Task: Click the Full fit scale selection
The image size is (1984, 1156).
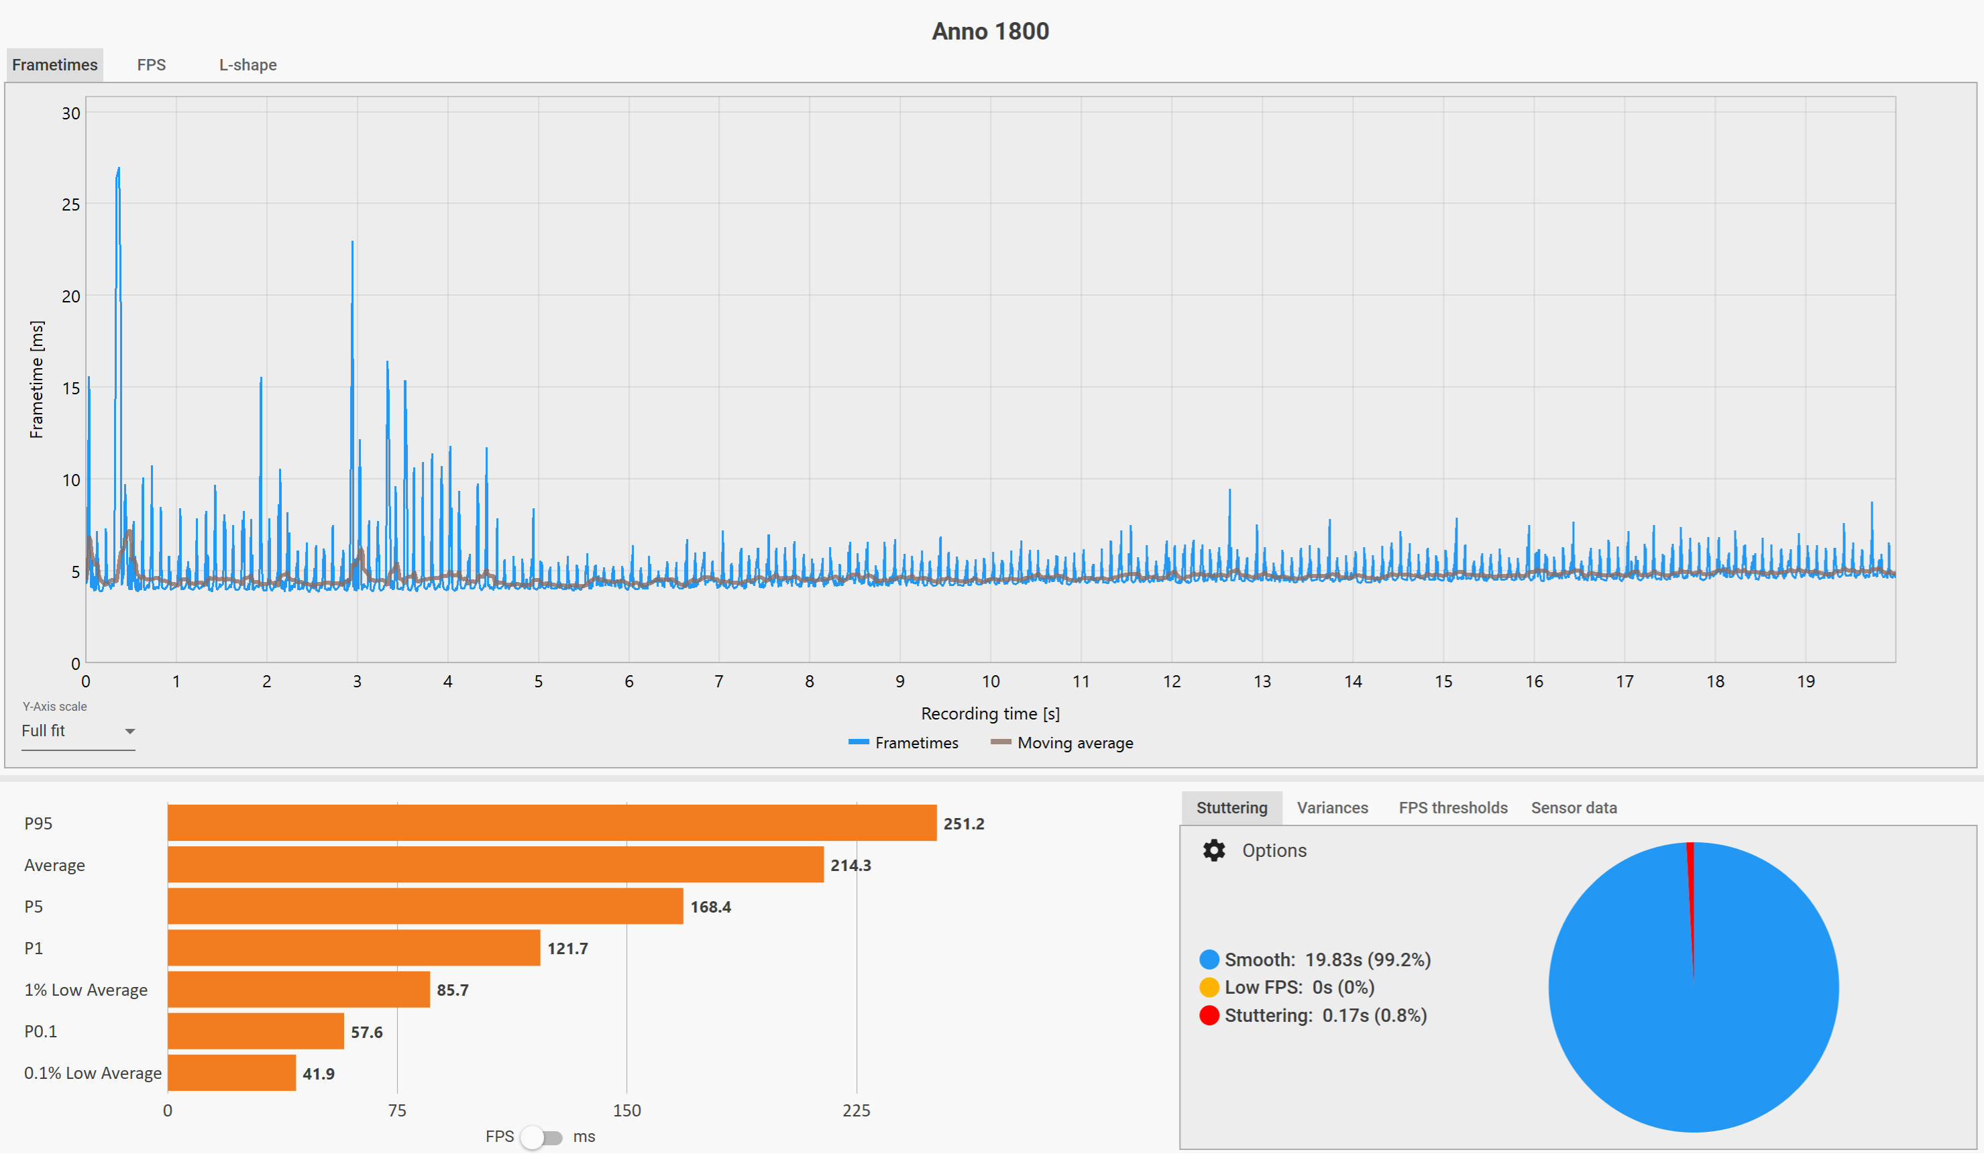Action: pos(44,732)
